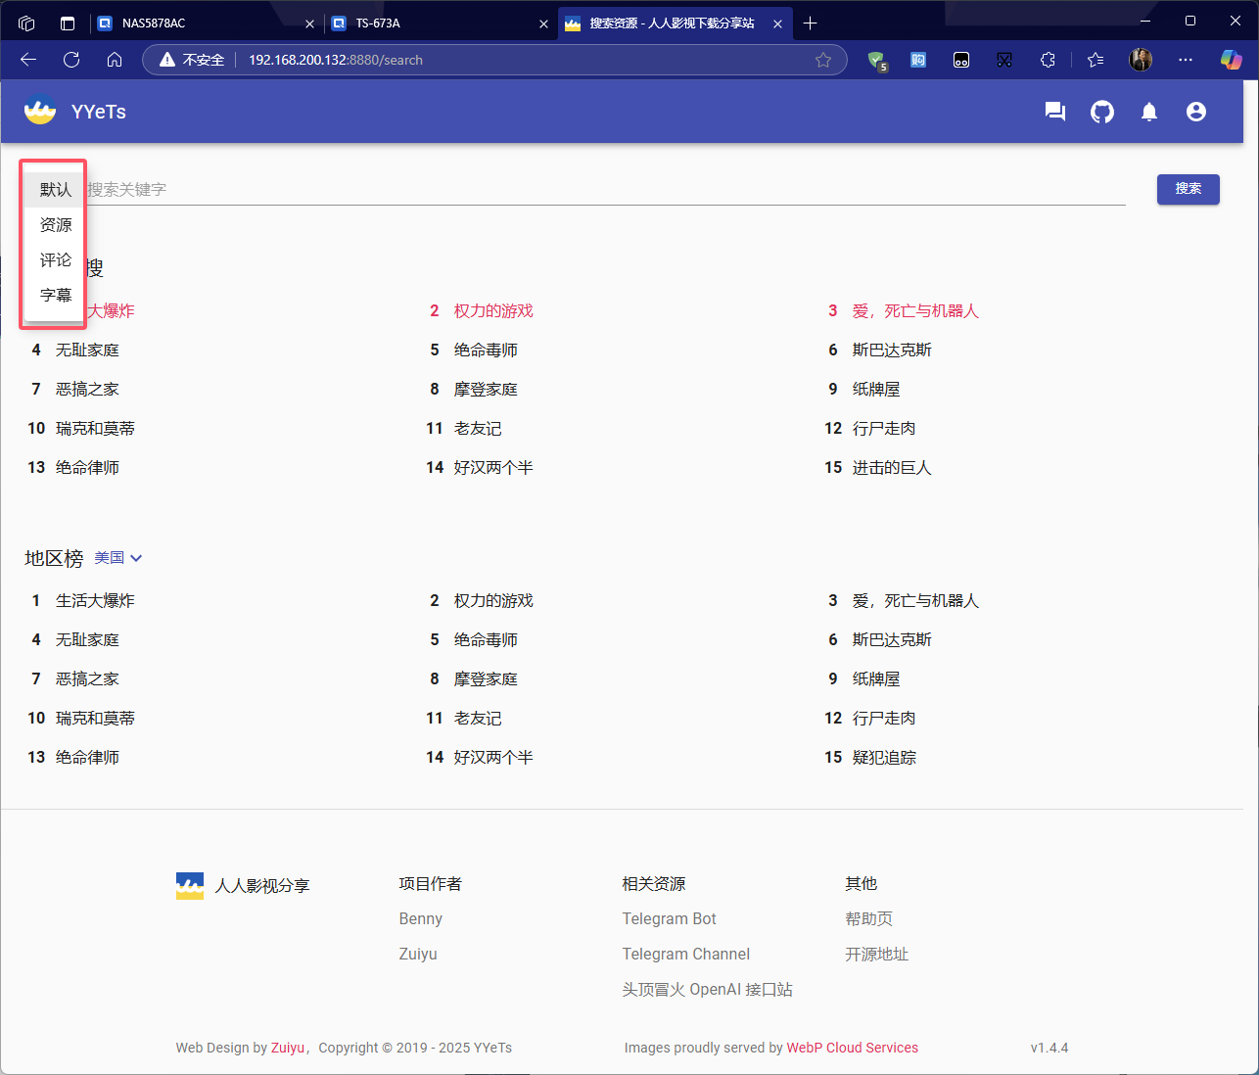Open 权力的游戏 in hot search list
Viewport: 1259px width, 1075px height.
tap(493, 311)
